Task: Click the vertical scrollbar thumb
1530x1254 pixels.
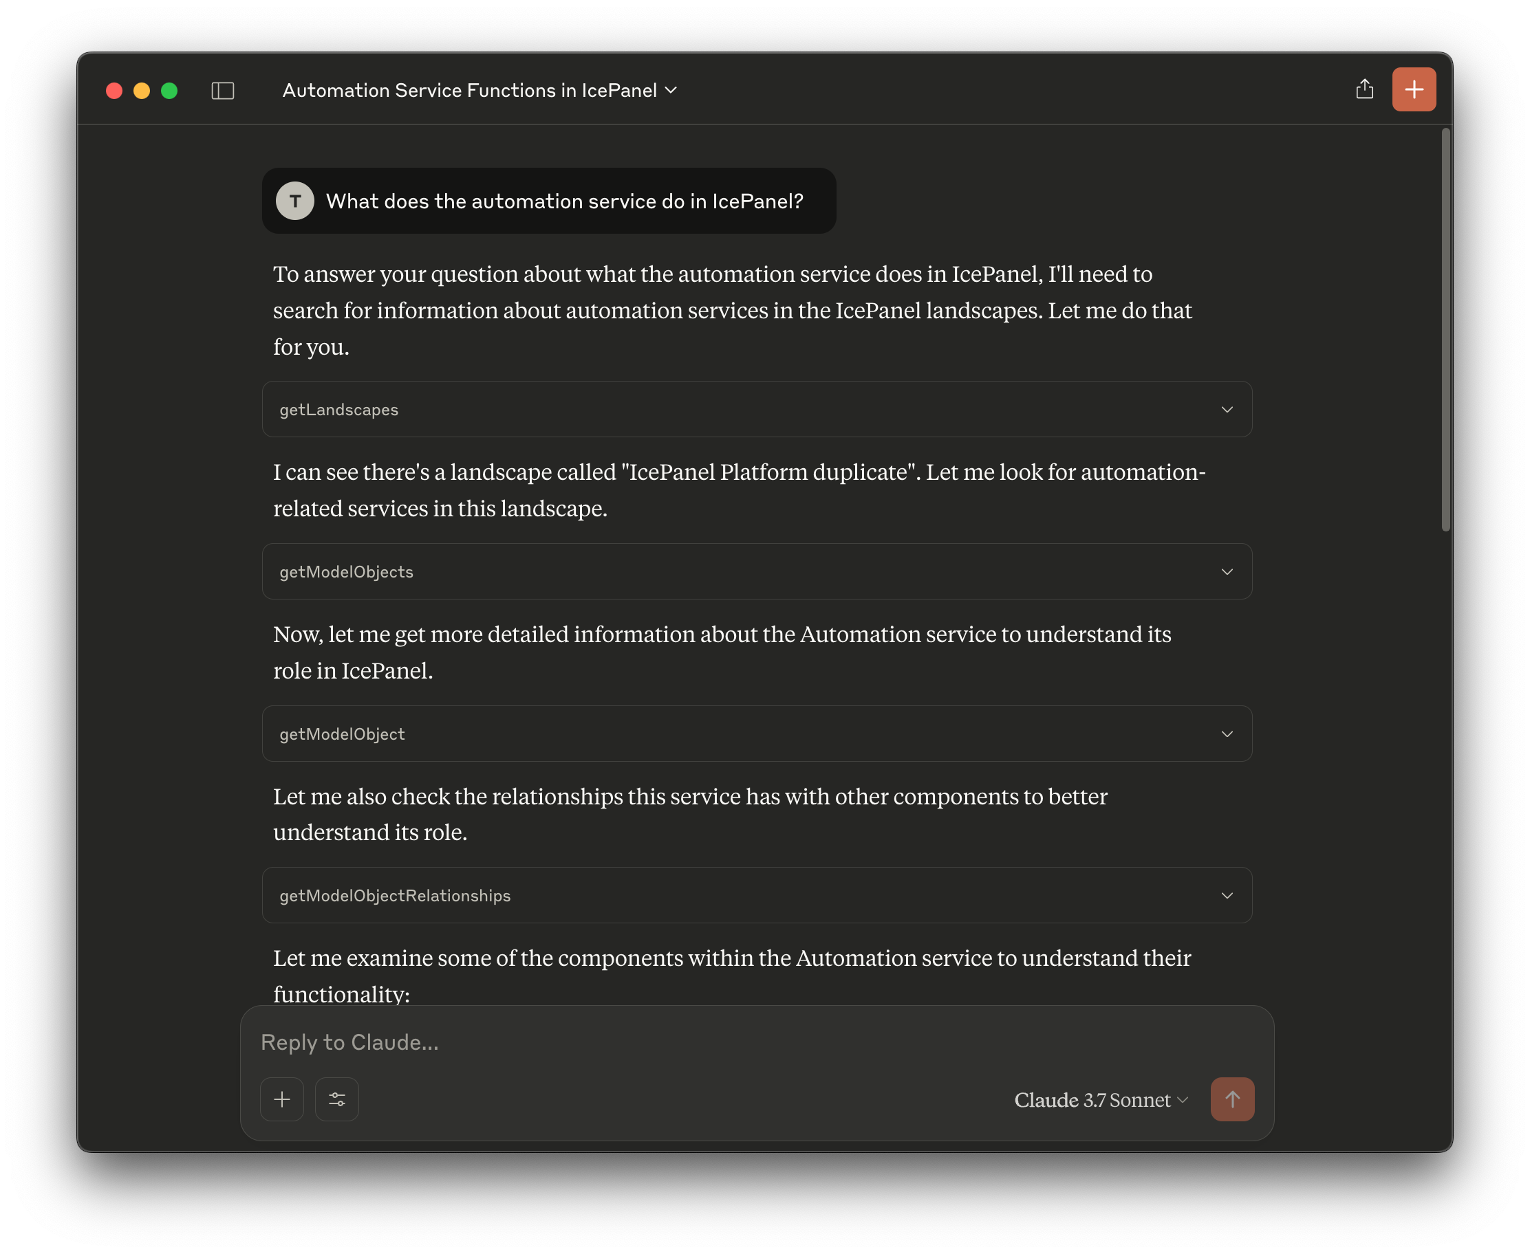Action: coord(1445,330)
